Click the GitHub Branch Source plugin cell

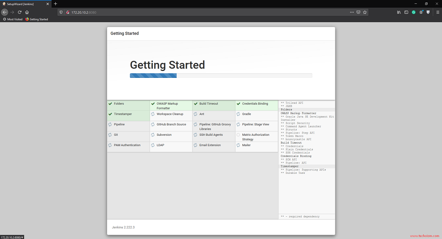pyautogui.click(x=171, y=126)
